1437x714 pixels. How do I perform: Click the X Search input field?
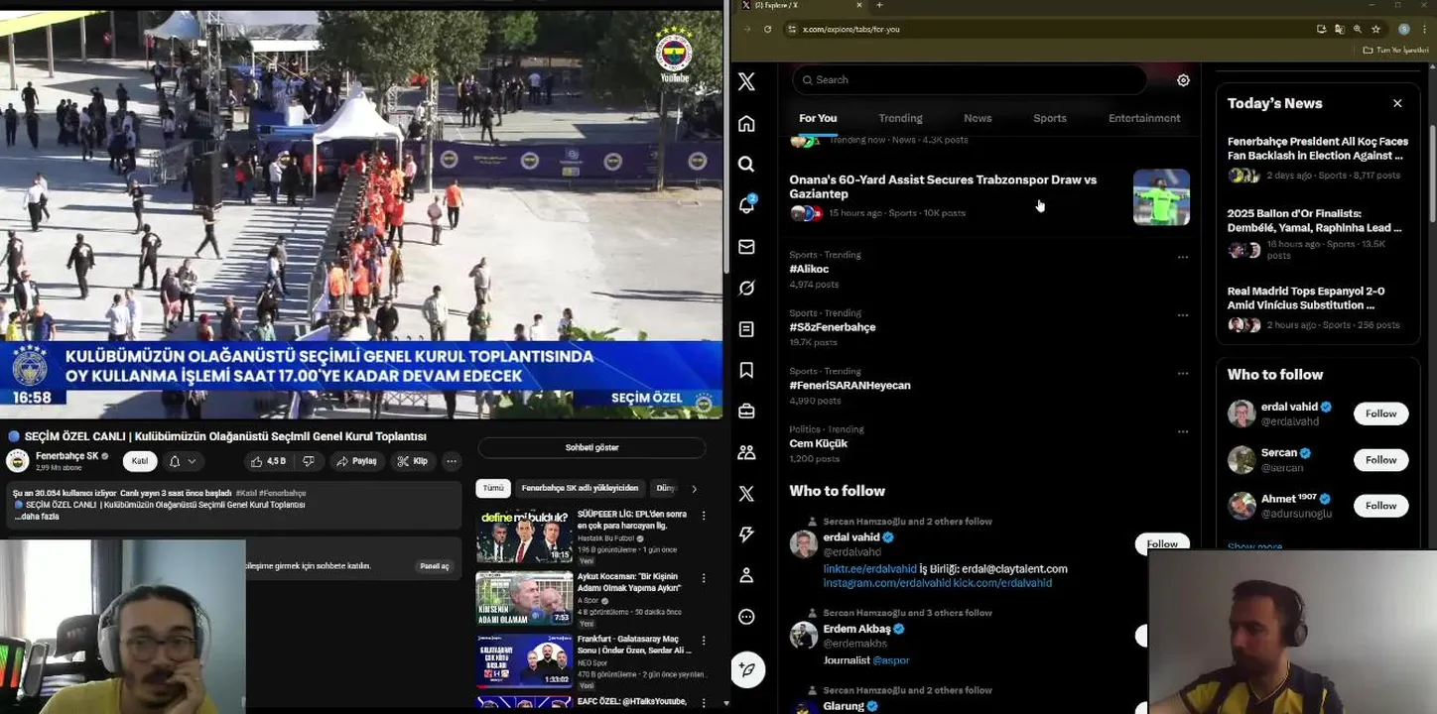click(x=970, y=79)
